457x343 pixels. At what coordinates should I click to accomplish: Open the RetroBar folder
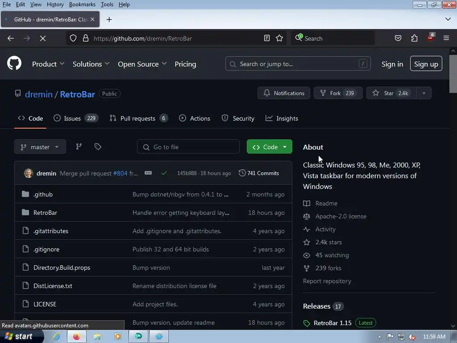click(x=45, y=213)
